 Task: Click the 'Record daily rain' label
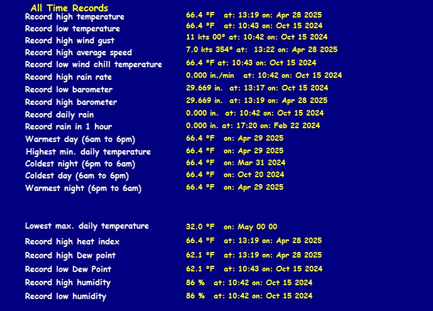click(59, 115)
